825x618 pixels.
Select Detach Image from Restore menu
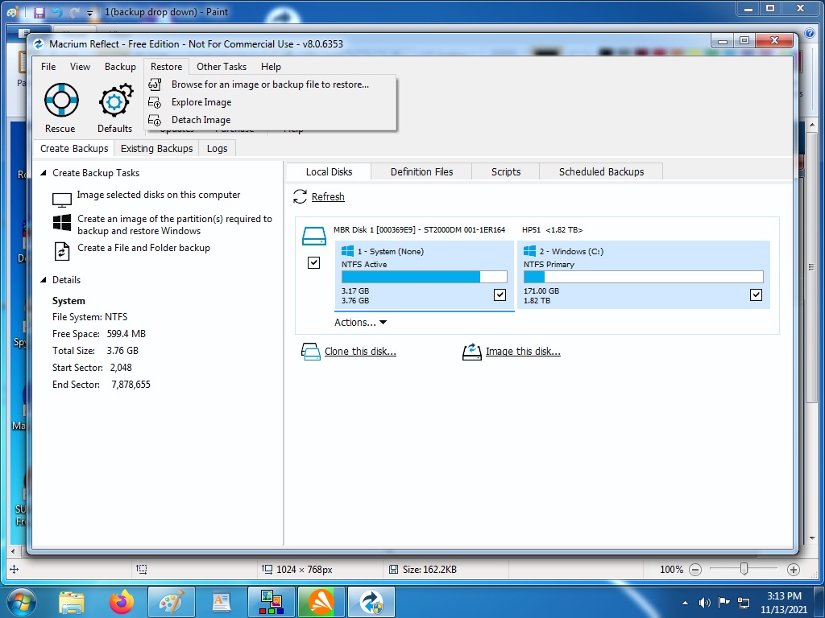[271, 120]
